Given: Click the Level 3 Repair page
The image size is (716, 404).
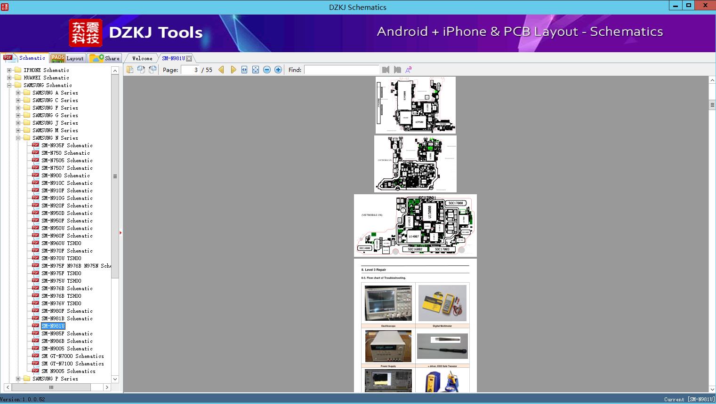Looking at the screenshot, I should [415, 325].
